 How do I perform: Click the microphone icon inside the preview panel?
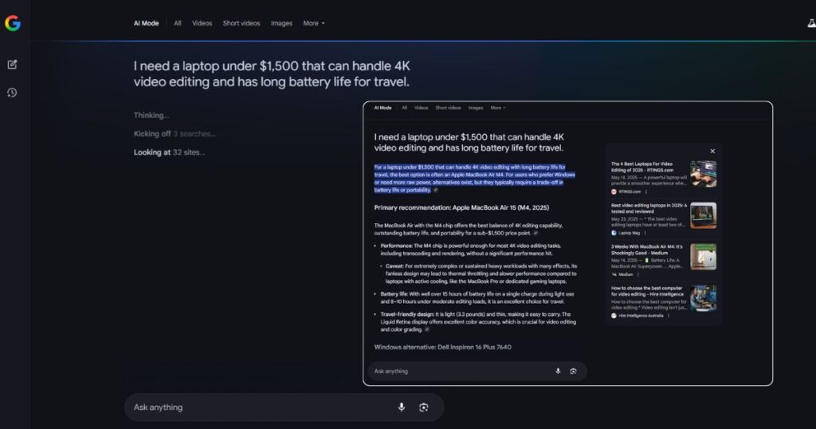[x=558, y=372]
